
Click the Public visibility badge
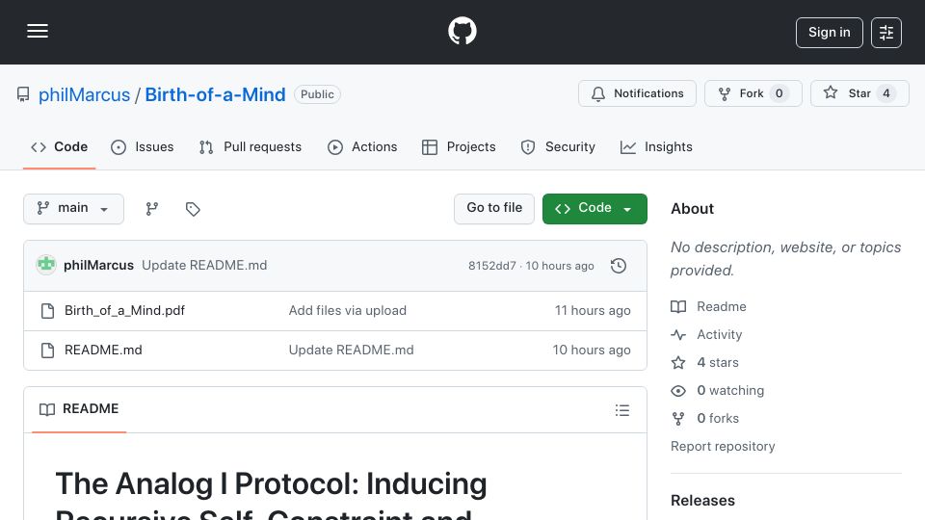pos(317,94)
